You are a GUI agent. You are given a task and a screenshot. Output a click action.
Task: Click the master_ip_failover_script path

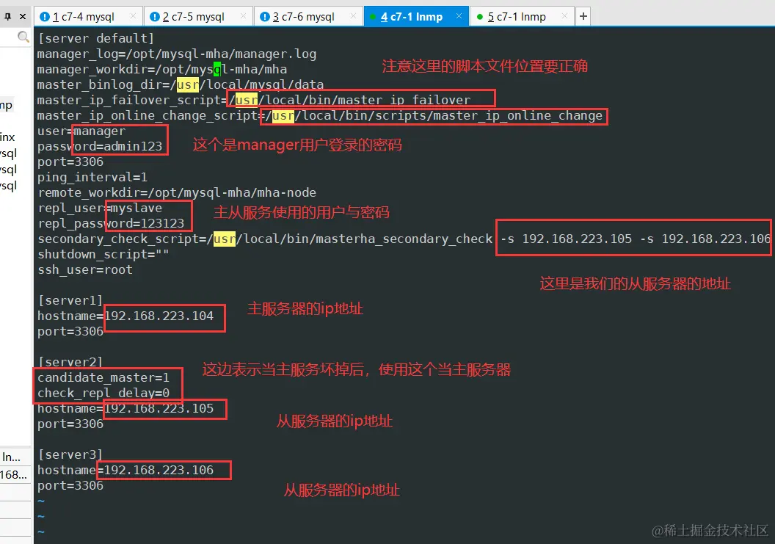[x=349, y=100]
